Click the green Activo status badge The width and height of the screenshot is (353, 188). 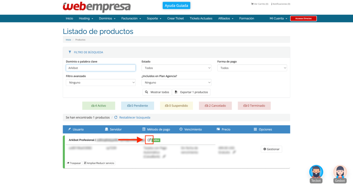pyautogui.click(x=156, y=140)
